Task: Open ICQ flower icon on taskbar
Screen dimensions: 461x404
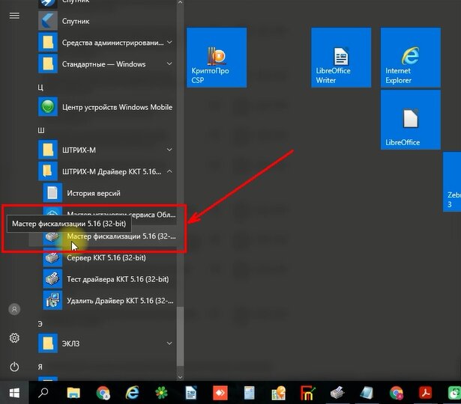Action: [x=161, y=393]
